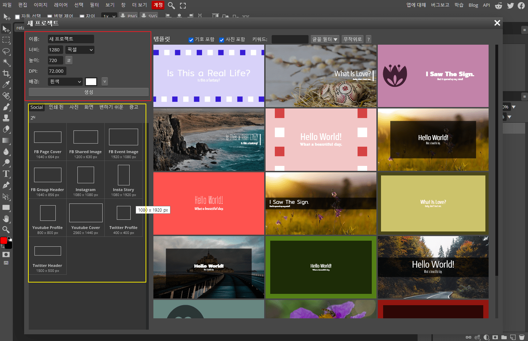The width and height of the screenshot is (528, 341).
Task: Toggle the 자동 선택 checkbox
Action: 17,17
